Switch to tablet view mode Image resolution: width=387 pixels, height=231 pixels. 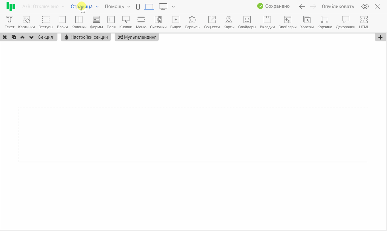click(x=149, y=7)
